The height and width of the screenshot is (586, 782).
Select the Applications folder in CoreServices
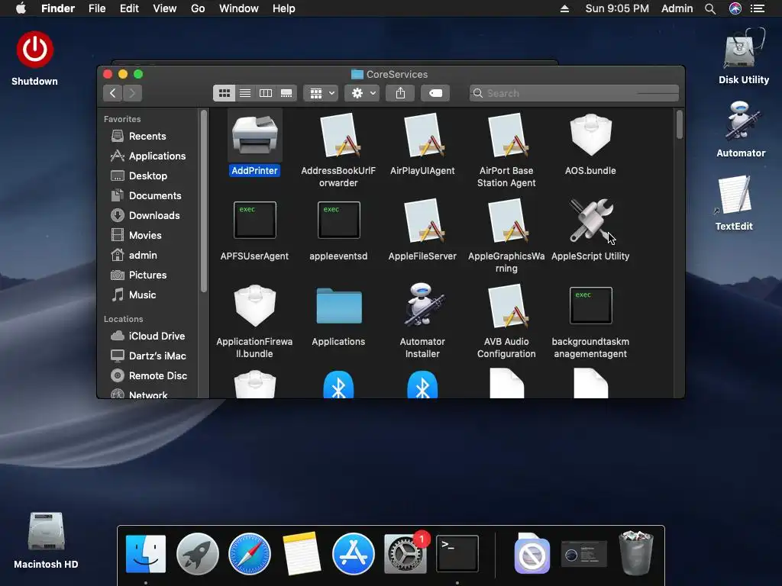pos(338,305)
